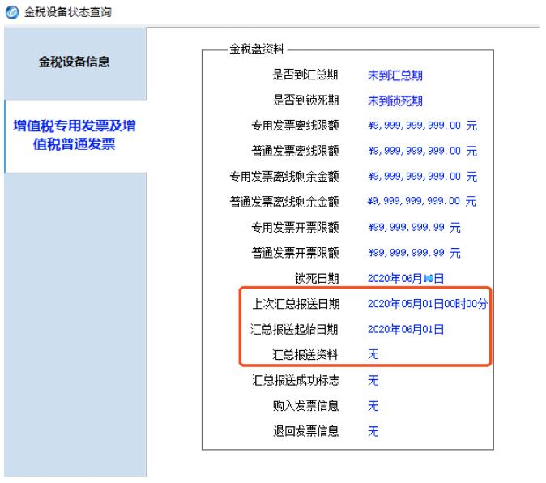Click the 未到汇总期 status value
Viewport: 546px width, 483px height.
click(x=396, y=76)
